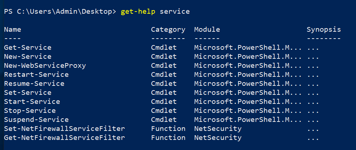Viewport: 356px width, 150px height.
Task: Click Set-NetFirewallServiceFilter function name
Action: [x=64, y=129]
